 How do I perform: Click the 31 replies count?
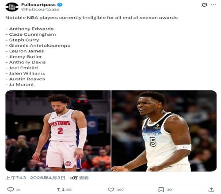[x=18, y=190]
